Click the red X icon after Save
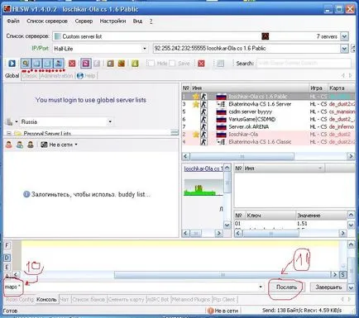Viewport: 359px width, 318px height. [x=201, y=64]
